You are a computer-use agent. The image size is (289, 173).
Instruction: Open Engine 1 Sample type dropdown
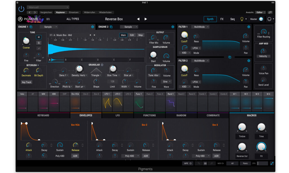[49, 27]
